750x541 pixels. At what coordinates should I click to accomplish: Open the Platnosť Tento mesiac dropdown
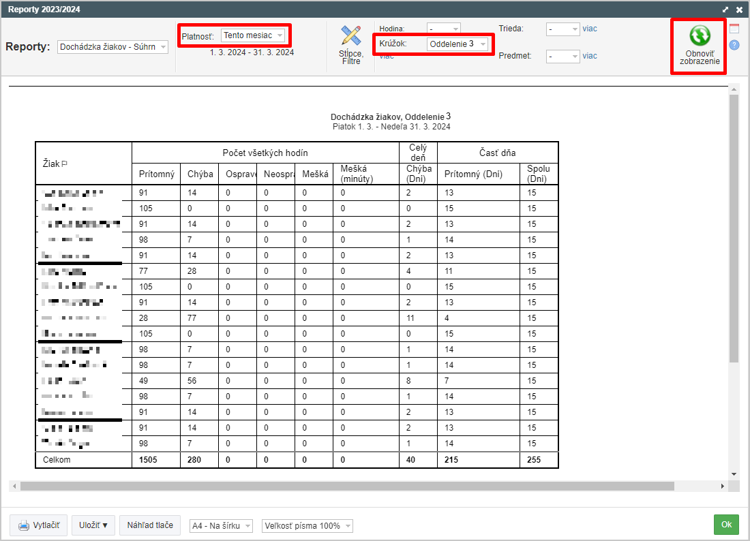coord(253,35)
